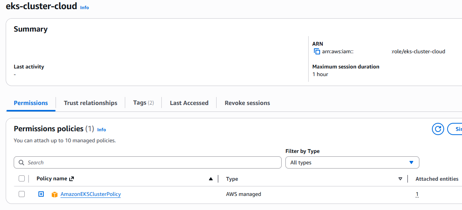Click the attached entities count for AmazonEKSClusterPolicy

tap(417, 194)
